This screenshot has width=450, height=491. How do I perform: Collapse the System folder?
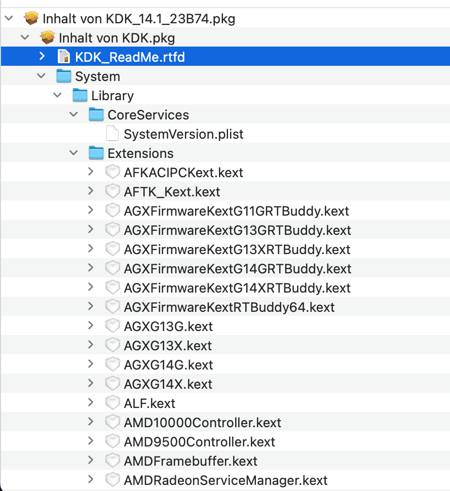(41, 76)
